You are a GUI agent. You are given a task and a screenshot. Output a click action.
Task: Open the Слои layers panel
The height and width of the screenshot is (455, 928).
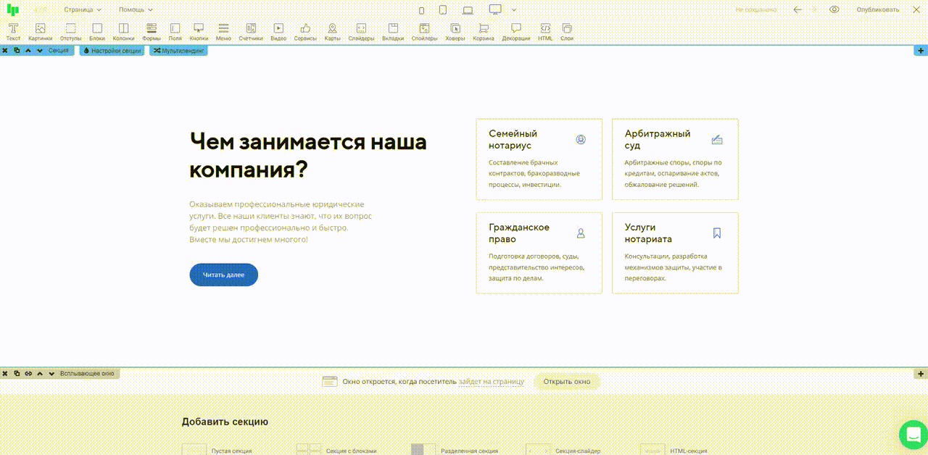(x=567, y=31)
